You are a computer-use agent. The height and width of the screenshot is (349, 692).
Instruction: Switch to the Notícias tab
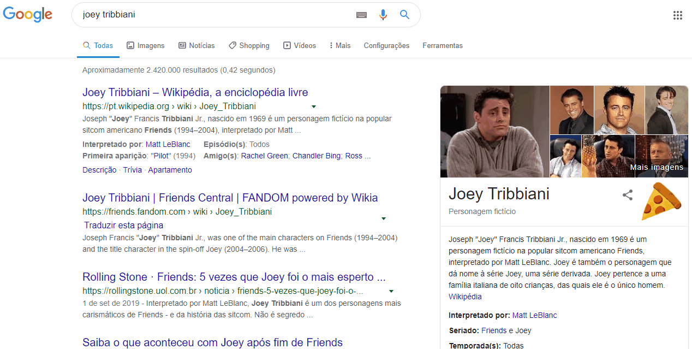tap(196, 46)
